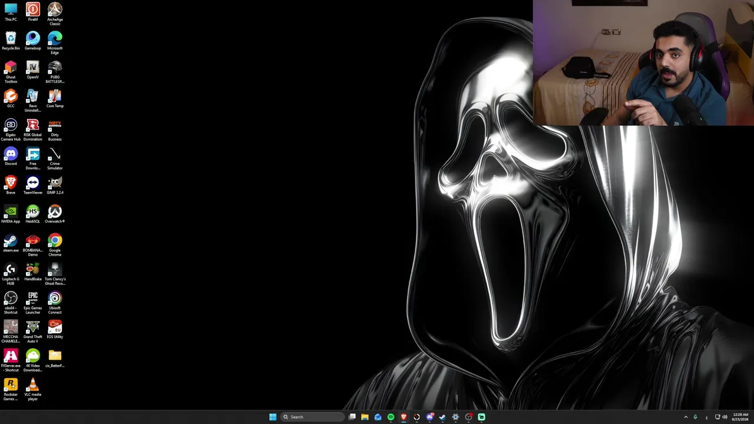
Task: Select Tom Clancy's Ghost Recon shortcut
Action: (x=55, y=274)
